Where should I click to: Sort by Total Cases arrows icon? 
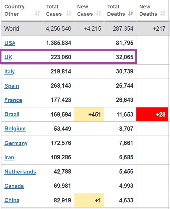tap(69, 13)
